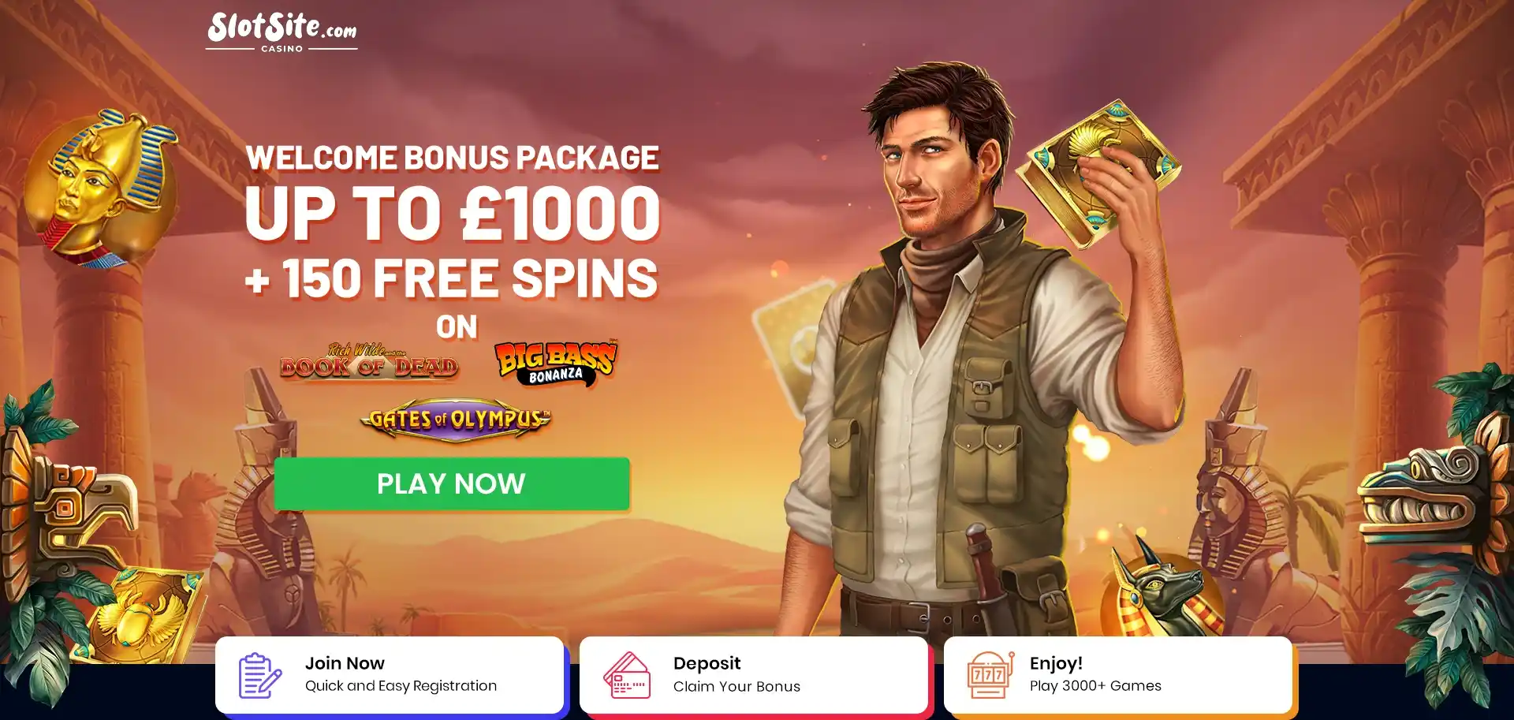Open the Deposit Claim Your Bonus card
The width and height of the screenshot is (1514, 720).
pyautogui.click(x=754, y=675)
